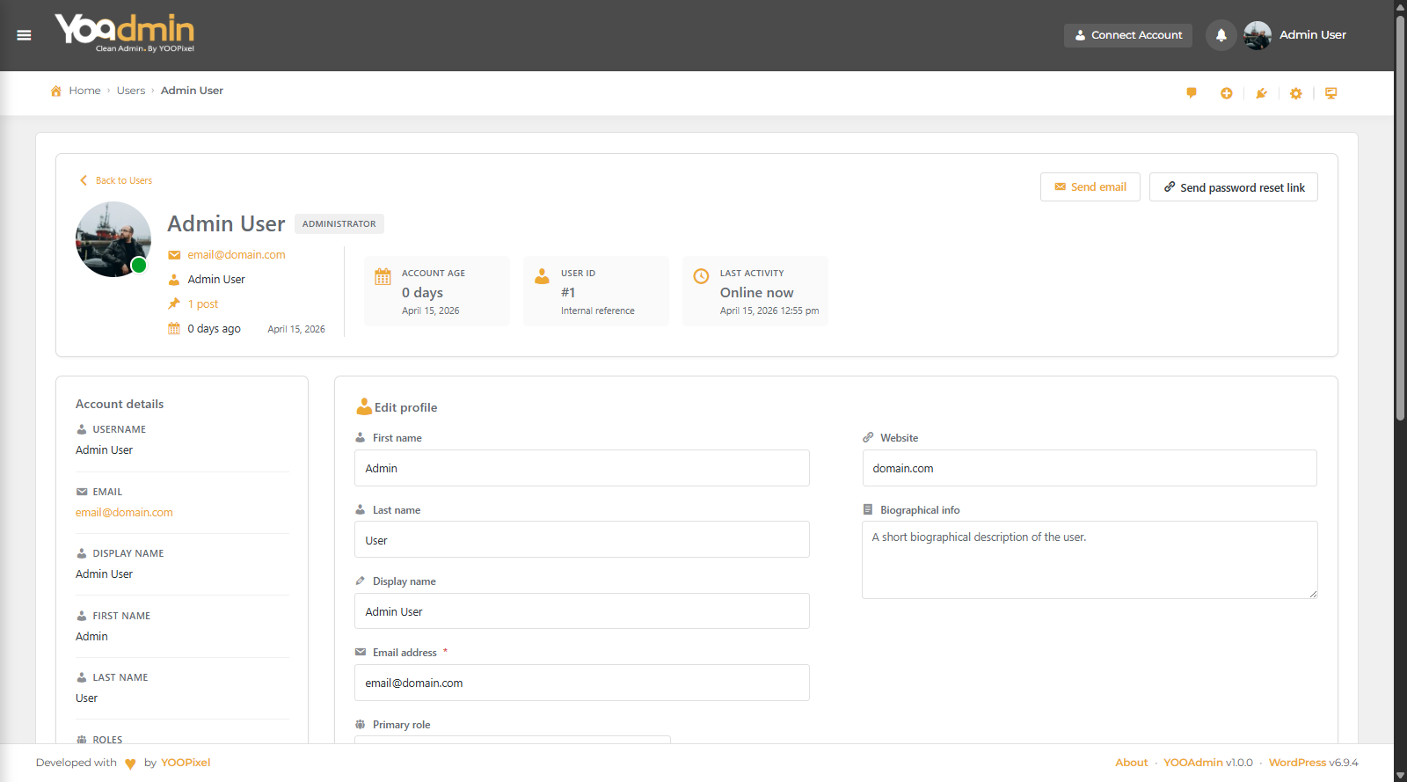Image resolution: width=1407 pixels, height=782 pixels.
Task: Click the page vertical scrollbar
Action: tap(1400, 220)
